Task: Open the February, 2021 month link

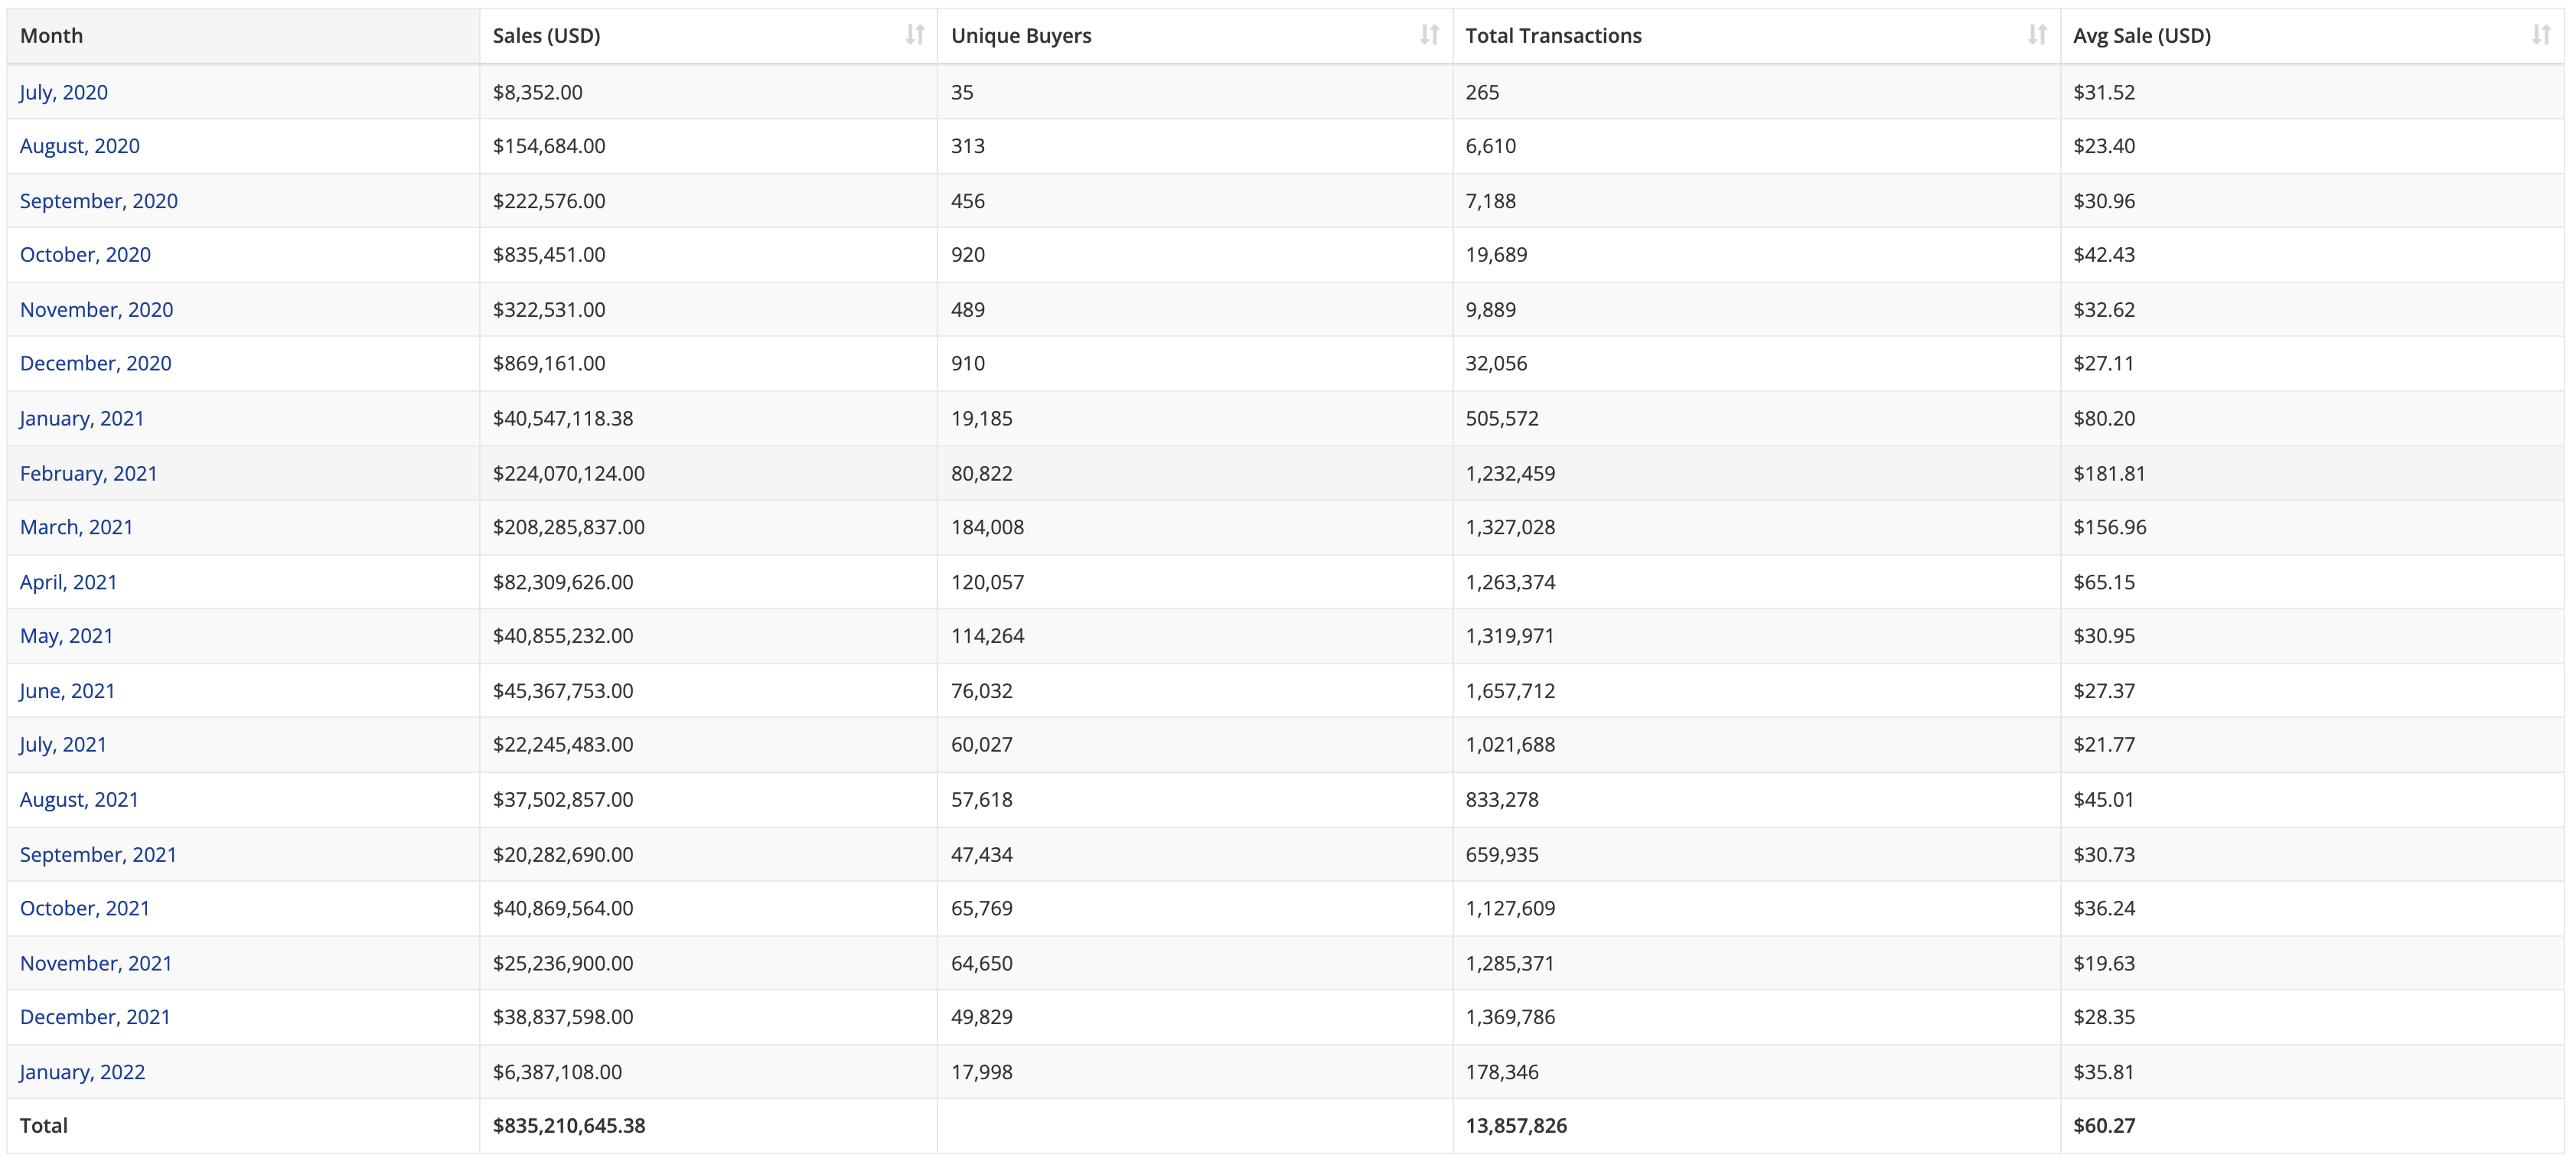Action: [88, 474]
